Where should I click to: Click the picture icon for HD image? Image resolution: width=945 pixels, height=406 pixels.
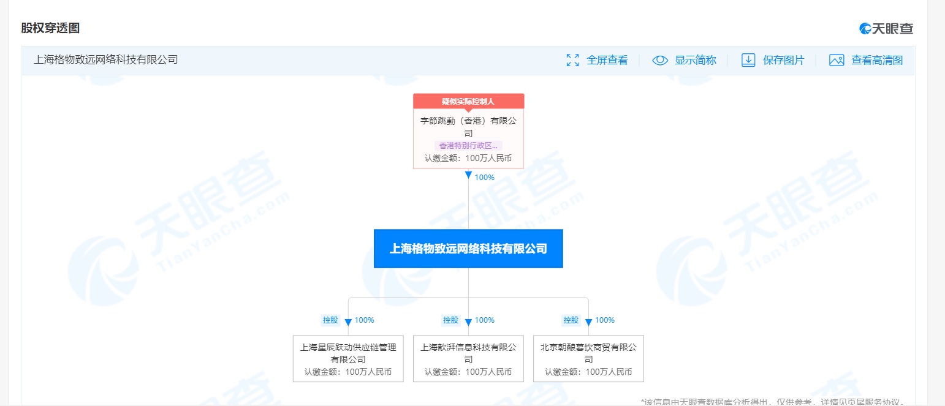837,60
